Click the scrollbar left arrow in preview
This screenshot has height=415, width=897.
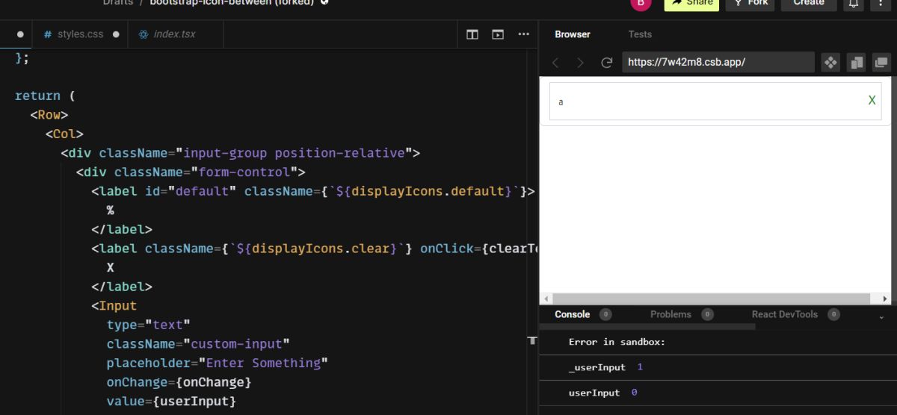[546, 299]
